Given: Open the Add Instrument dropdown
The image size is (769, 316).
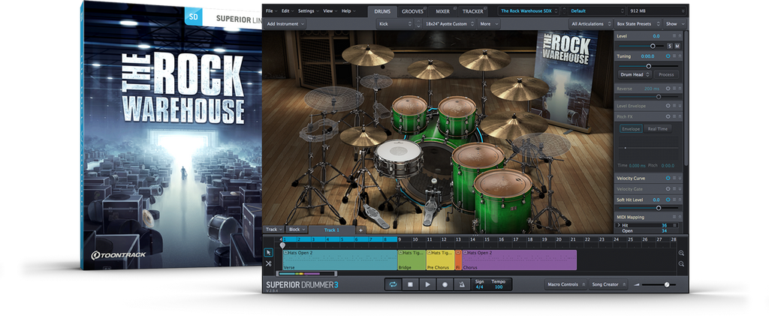Looking at the screenshot, I should 285,23.
